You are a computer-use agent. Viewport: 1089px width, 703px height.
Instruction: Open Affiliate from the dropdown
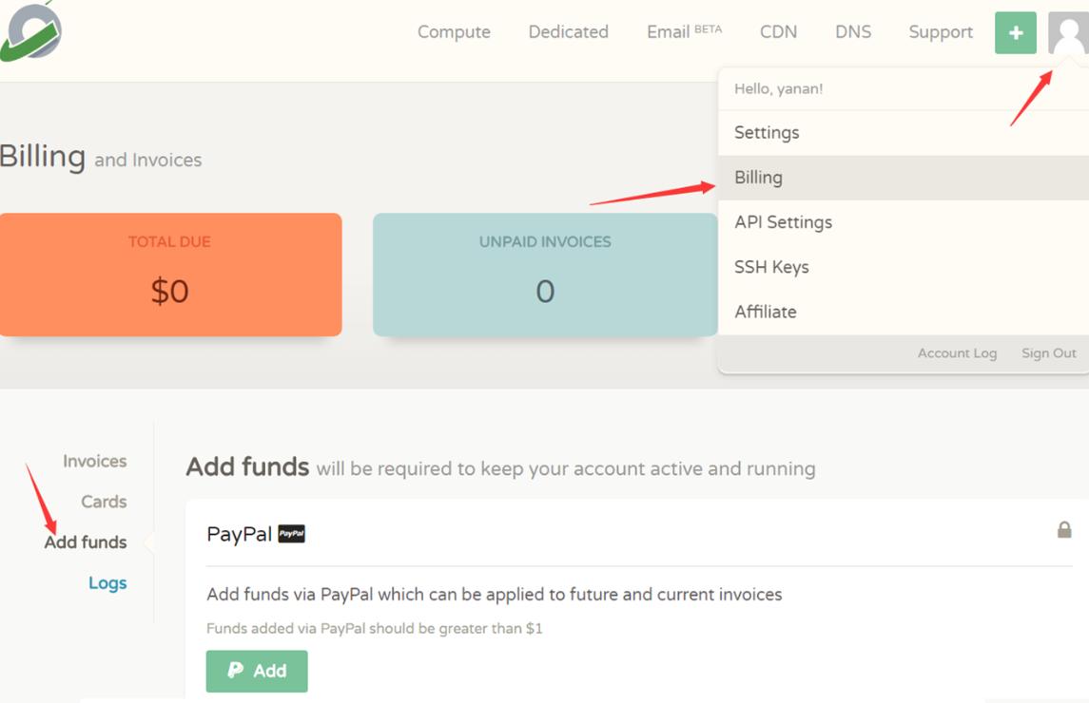point(765,312)
